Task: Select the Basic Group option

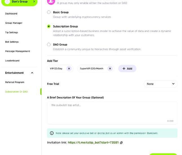Action: [x=49, y=12]
